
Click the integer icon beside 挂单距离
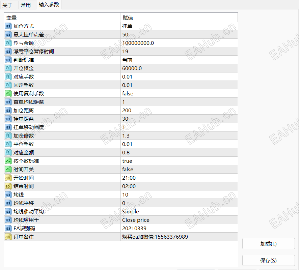click(x=8, y=119)
